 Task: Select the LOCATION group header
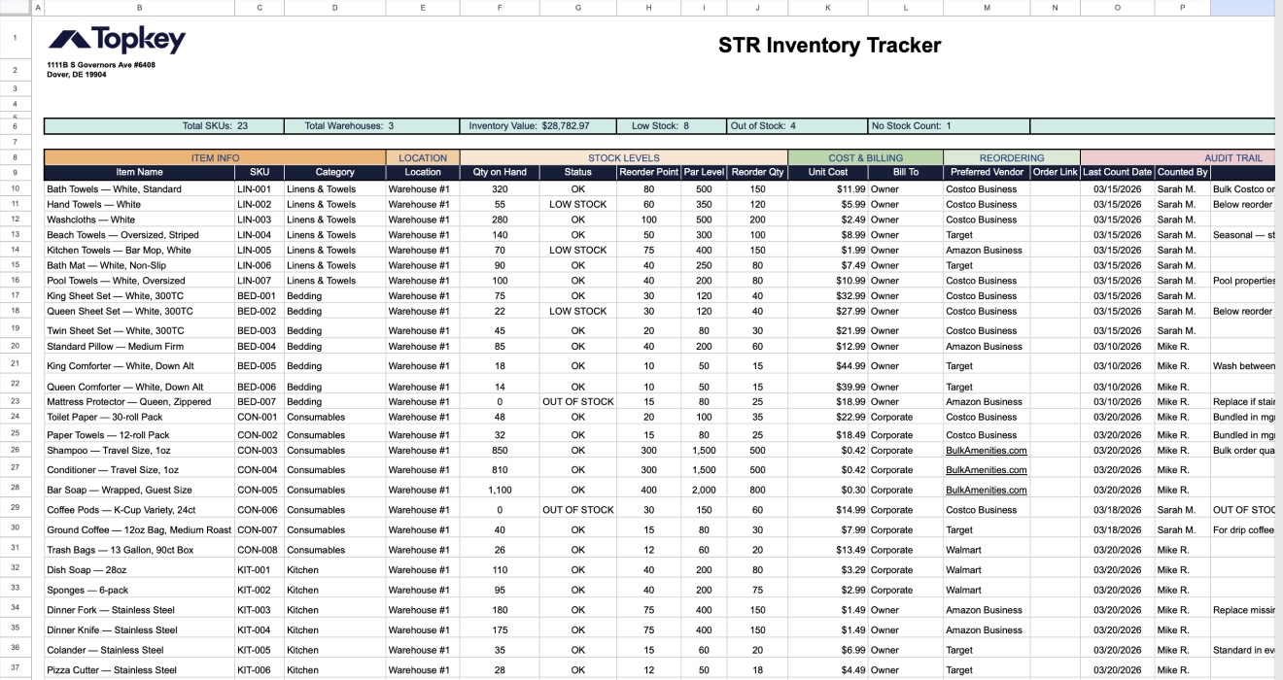(x=423, y=157)
